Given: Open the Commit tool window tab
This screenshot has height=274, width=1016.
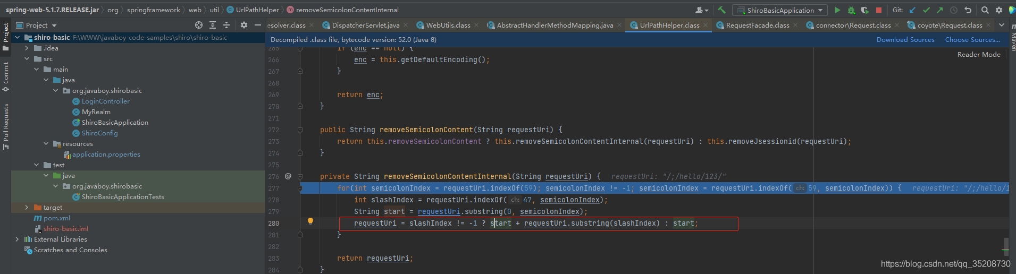Looking at the screenshot, I should (x=6, y=76).
